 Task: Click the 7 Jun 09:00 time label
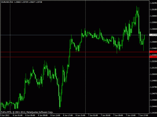tap(118, 116)
